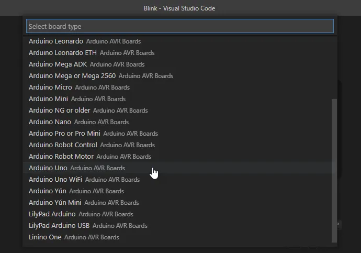
Task: Focus the Select board type field
Action: (180, 26)
